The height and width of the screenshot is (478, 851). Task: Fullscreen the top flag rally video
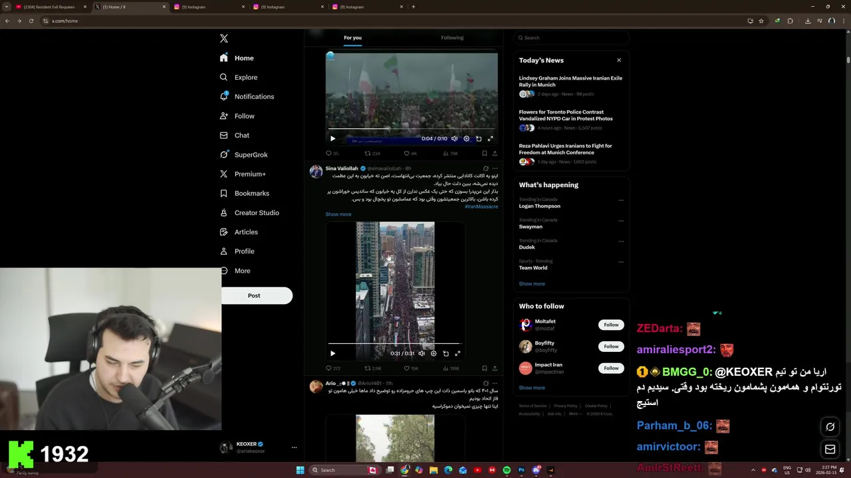[x=490, y=139]
